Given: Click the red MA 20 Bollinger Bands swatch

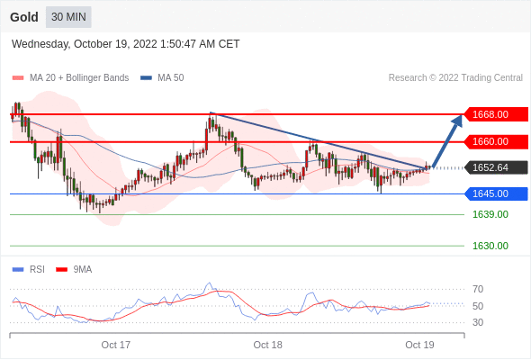Looking at the screenshot, I should click(x=18, y=78).
